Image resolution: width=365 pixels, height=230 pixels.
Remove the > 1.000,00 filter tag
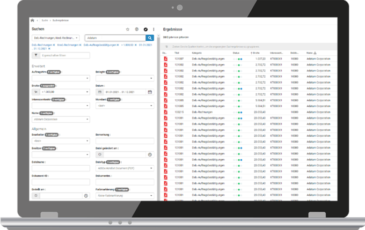(x=136, y=46)
